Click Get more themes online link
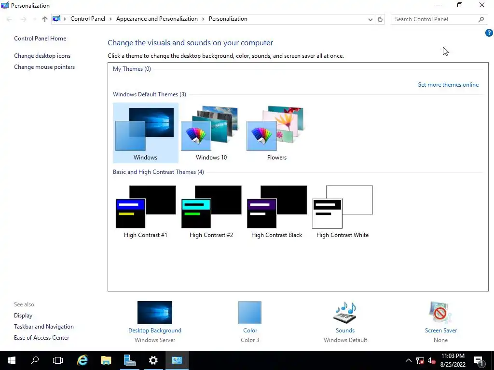494x370 pixels. (x=448, y=85)
